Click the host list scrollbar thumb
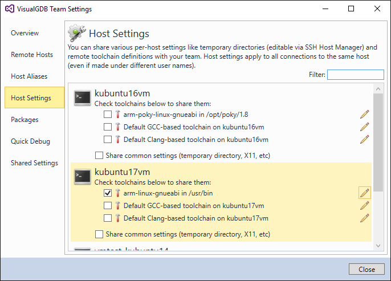Screen dimensions: 391x281 tap(378, 142)
